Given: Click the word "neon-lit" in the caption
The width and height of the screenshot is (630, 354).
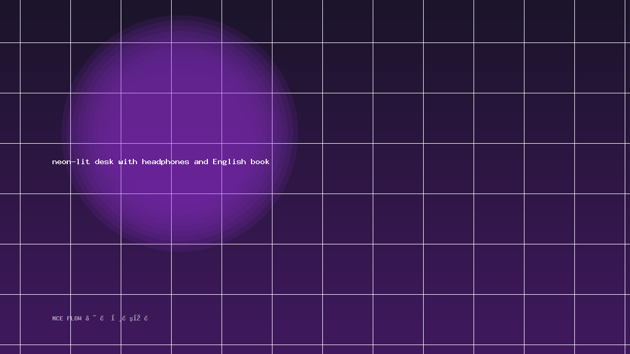Looking at the screenshot, I should (71, 162).
